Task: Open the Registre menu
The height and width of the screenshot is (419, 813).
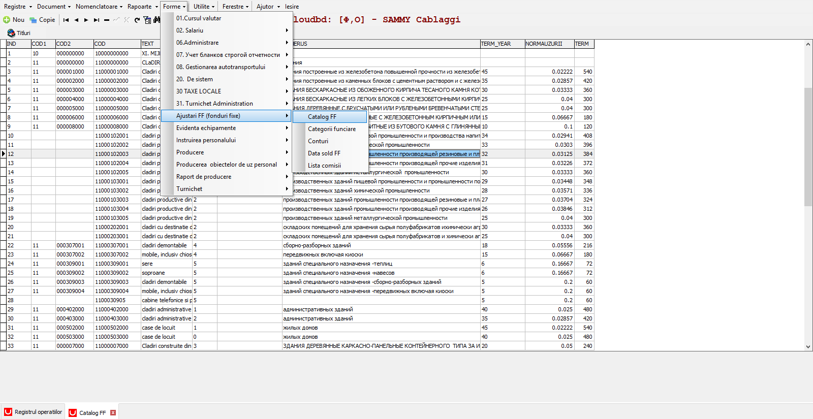Action: pos(18,7)
